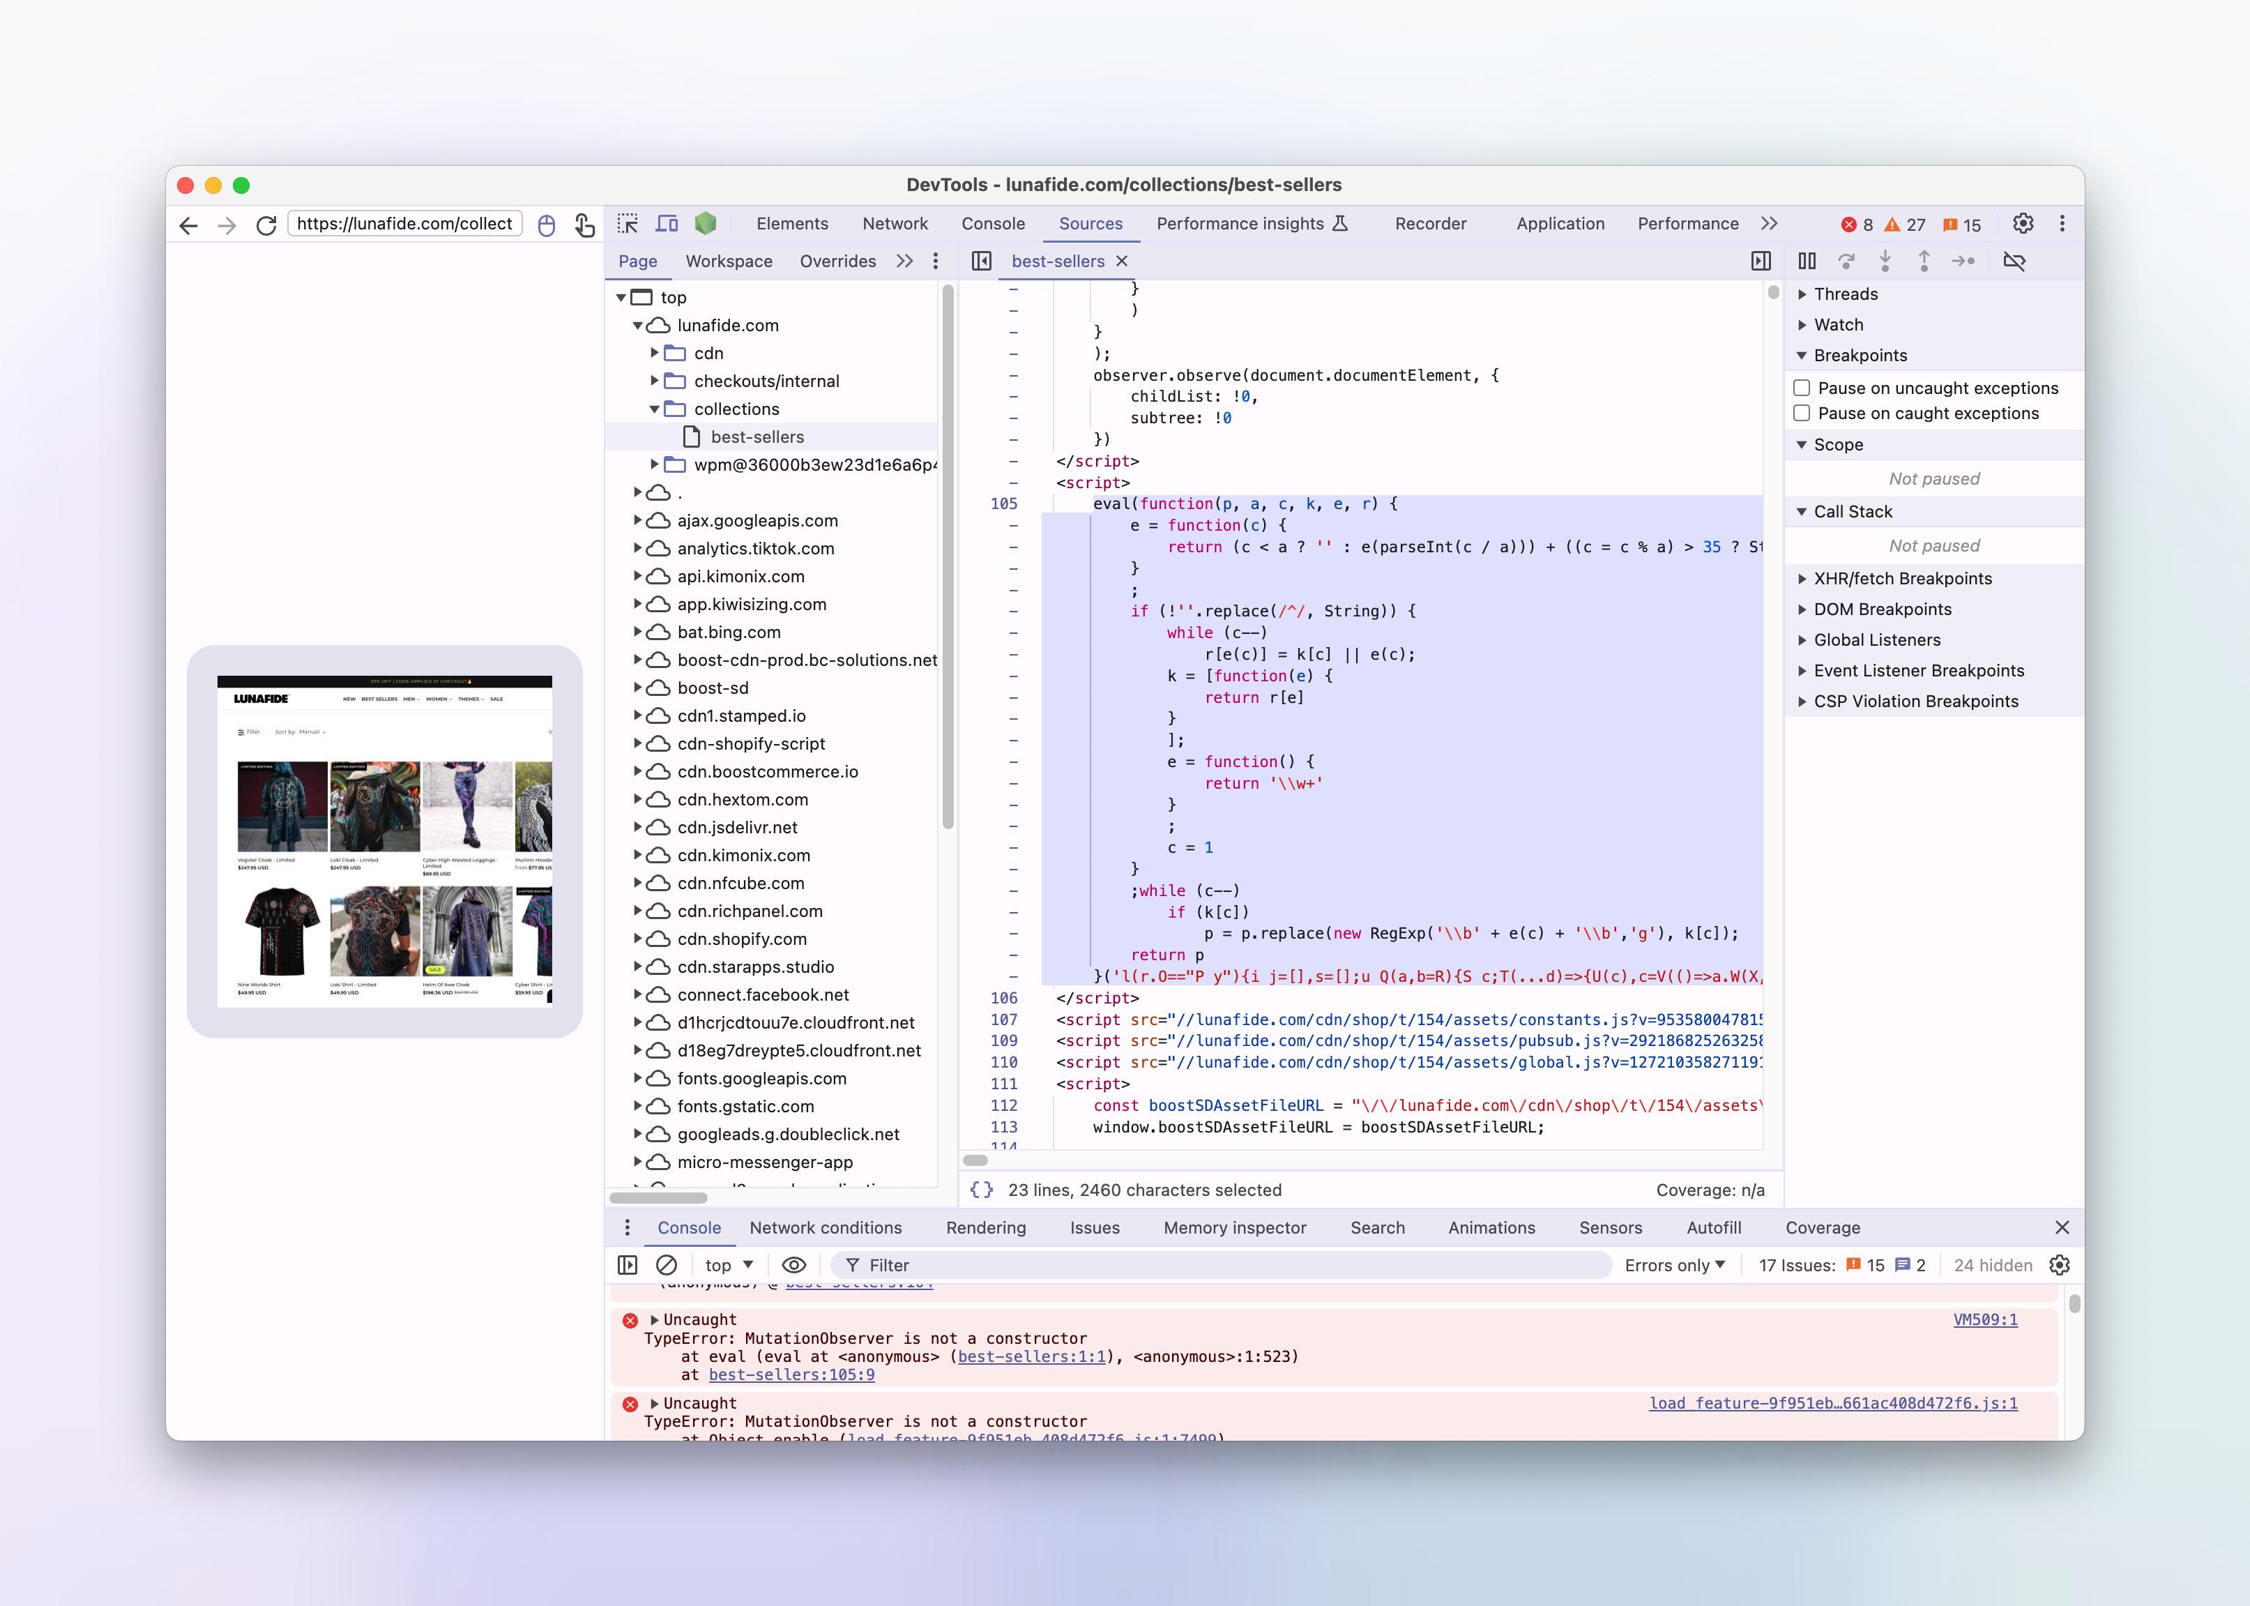Open the DevTools settings gear
Screen dimensions: 2250x1606
(x=2023, y=223)
